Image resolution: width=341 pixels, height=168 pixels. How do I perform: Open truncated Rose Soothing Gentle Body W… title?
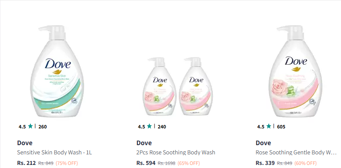296,153
